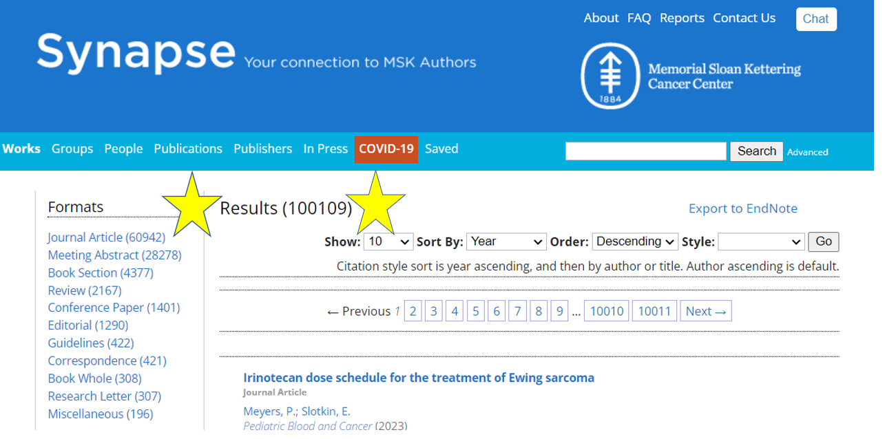Go to the Saved tab
Viewport: 885px width, 439px height.
(441, 149)
